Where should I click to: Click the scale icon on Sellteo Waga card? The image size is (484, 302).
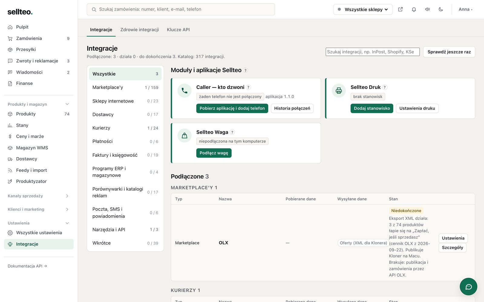tap(185, 136)
